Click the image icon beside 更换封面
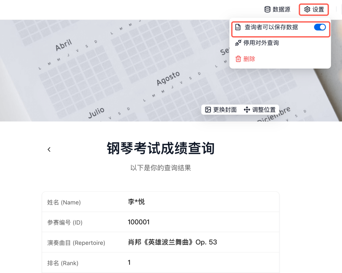This screenshot has height=273, width=342. point(208,110)
